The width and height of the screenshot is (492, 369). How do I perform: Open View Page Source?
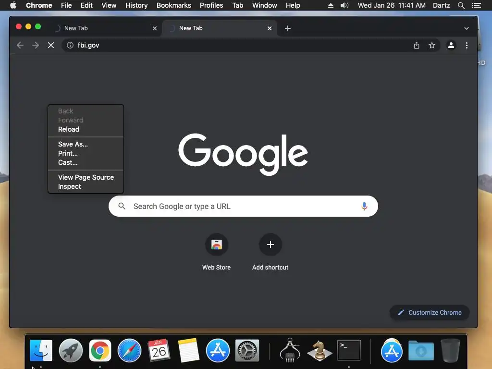(86, 177)
